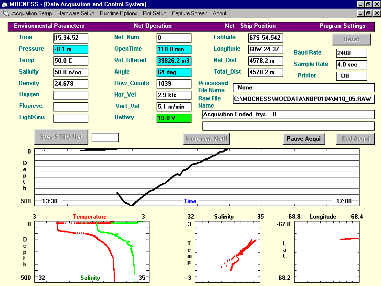Screen dimensions: 381x286
Task: Open the Runtime Options menu
Action: 118,13
